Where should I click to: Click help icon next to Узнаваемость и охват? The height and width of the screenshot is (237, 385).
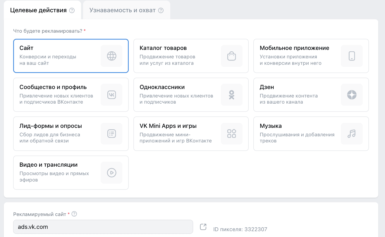[x=161, y=11]
